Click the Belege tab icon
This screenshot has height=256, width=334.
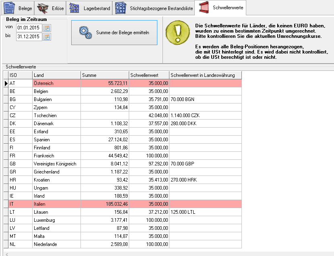pyautogui.click(x=10, y=8)
